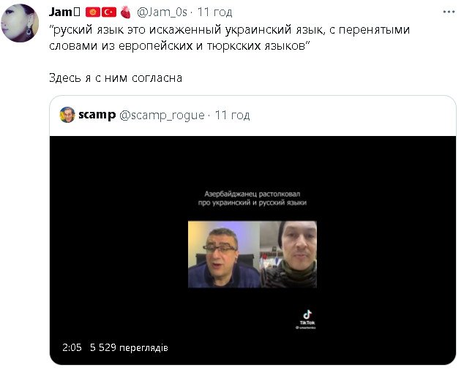Click the Kyrgyzstan flag emoji
The image size is (464, 370).
(93, 12)
